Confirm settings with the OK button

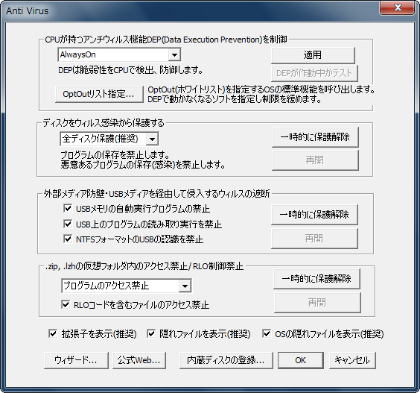[301, 360]
